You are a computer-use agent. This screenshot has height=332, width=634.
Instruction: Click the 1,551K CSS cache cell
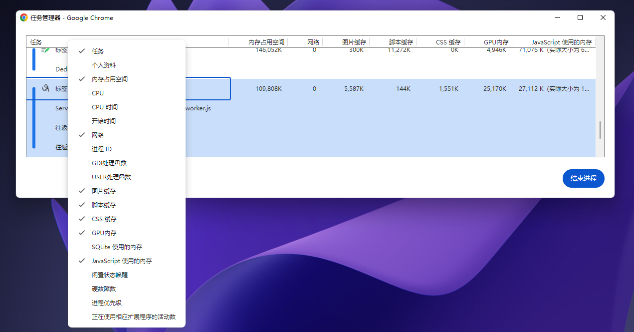[448, 89]
